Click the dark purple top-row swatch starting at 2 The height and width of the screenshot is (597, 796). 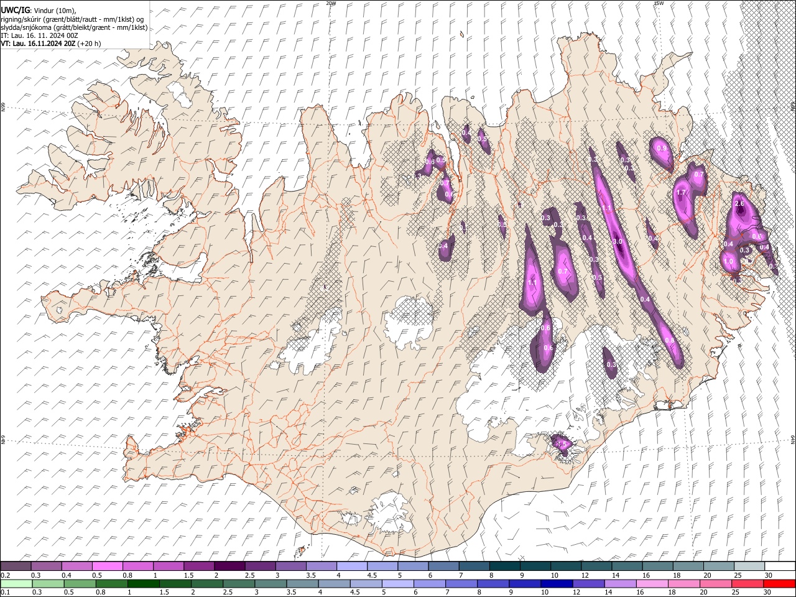(229, 567)
